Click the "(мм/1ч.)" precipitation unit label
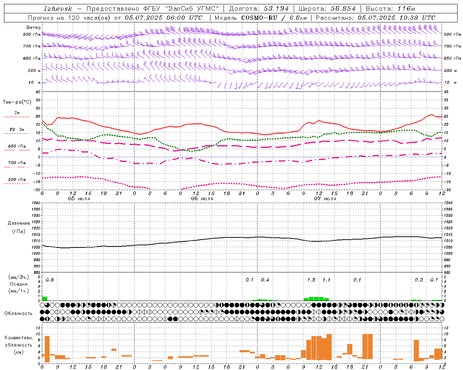463x370 pixels. tap(18, 291)
